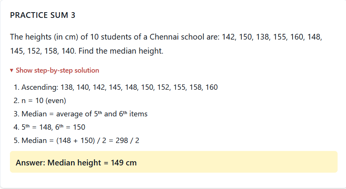Viewport: 346px width, 189px height.
Task: Click the value 160 in the ascending list
Action: pos(211,87)
